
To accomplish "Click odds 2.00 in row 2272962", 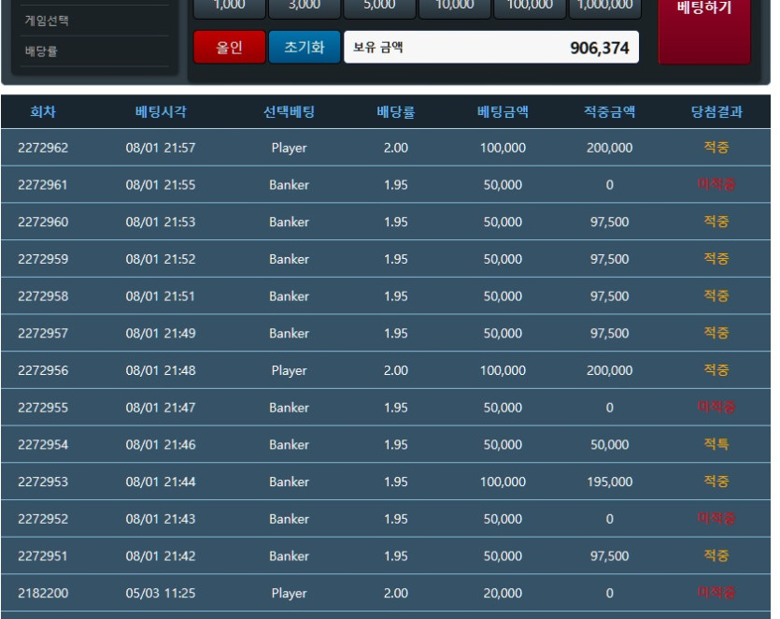I will click(x=396, y=148).
